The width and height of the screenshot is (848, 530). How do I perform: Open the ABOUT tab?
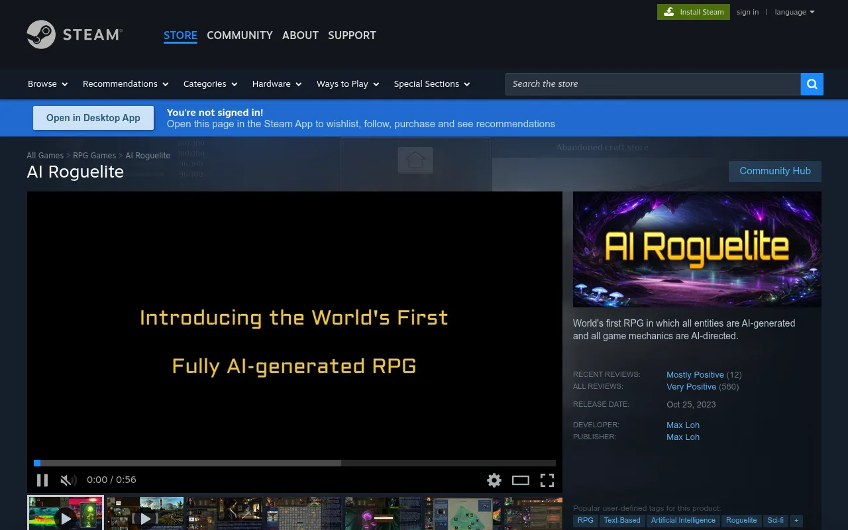pyautogui.click(x=300, y=36)
